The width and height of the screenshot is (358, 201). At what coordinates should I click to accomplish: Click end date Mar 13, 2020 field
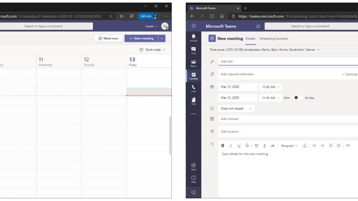(x=238, y=97)
